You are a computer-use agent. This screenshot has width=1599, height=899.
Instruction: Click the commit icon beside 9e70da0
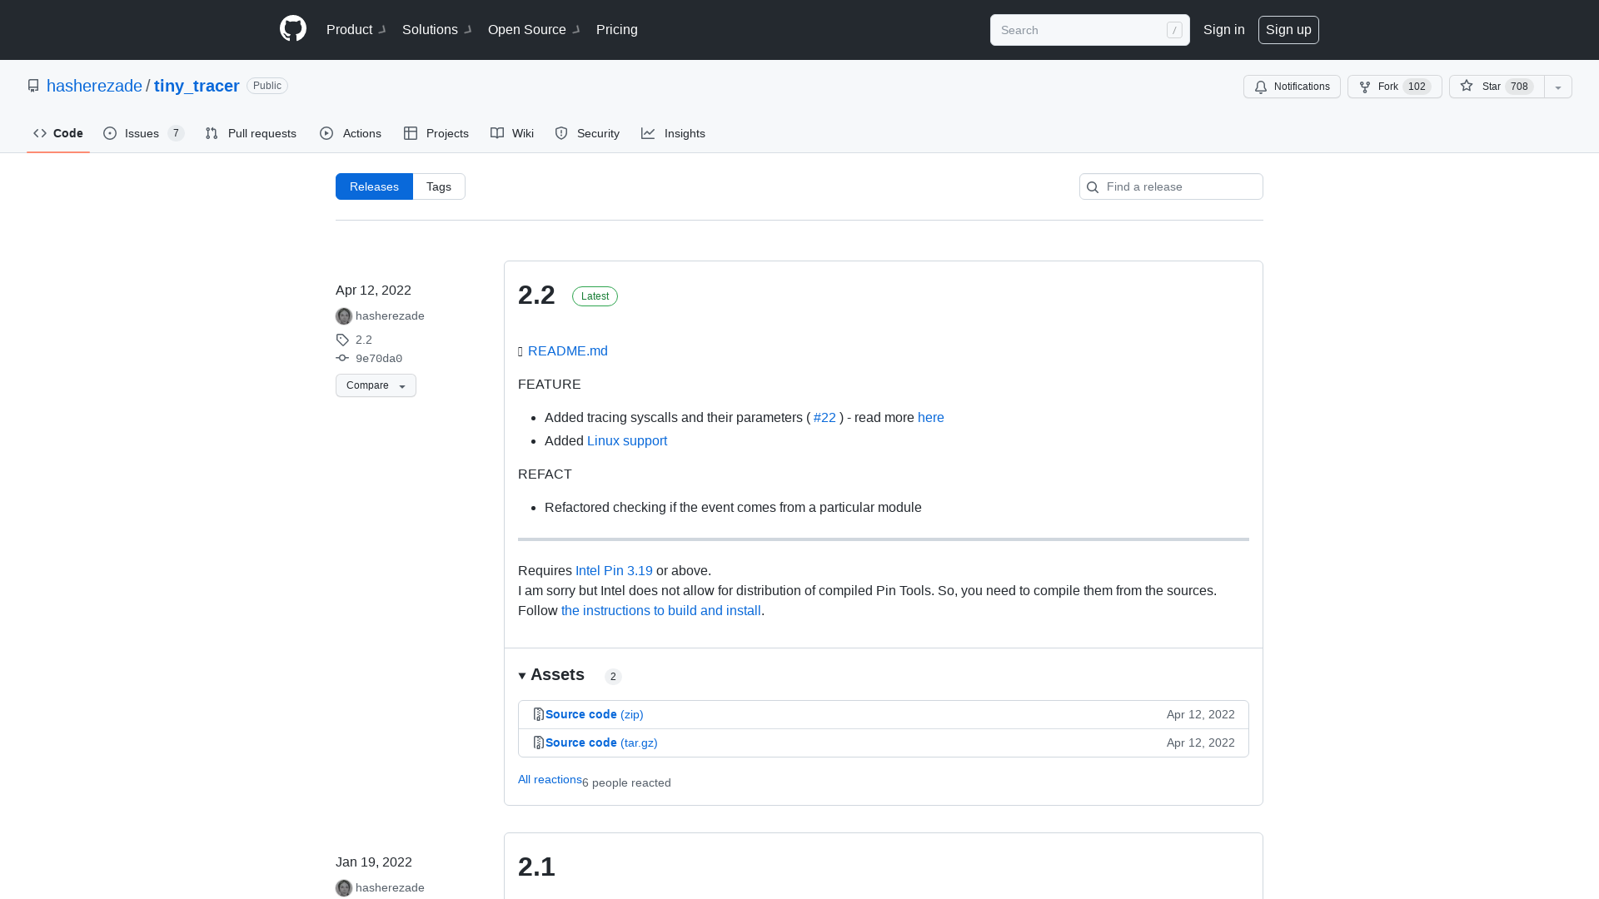(342, 358)
